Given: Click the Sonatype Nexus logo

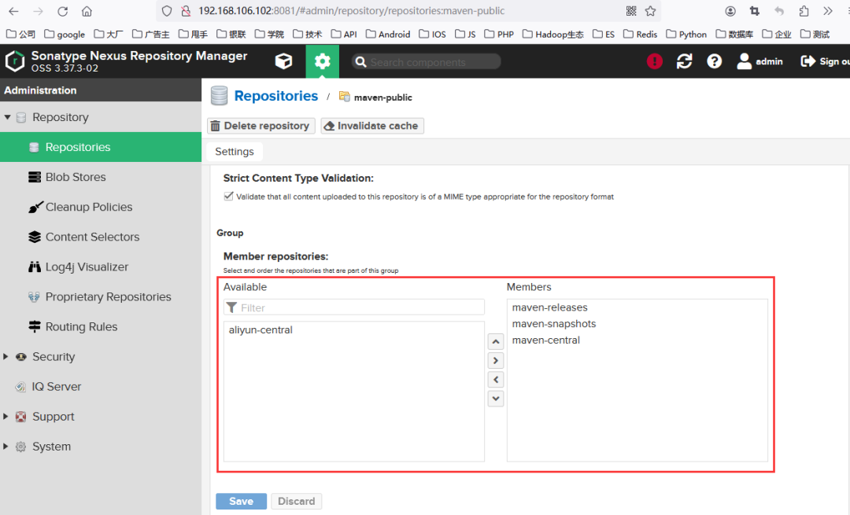Looking at the screenshot, I should click(x=15, y=61).
